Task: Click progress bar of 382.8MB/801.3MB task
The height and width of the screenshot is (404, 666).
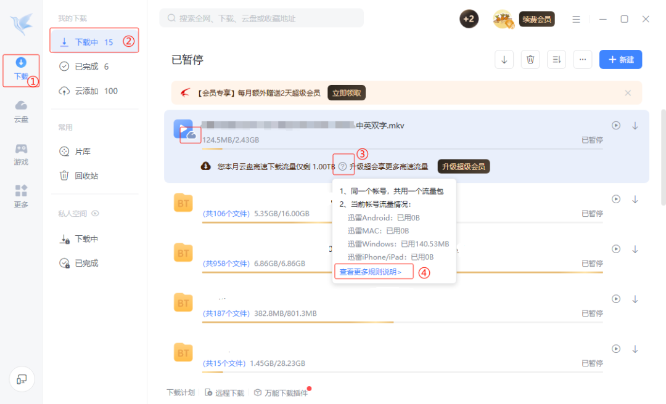Action: click(403, 322)
